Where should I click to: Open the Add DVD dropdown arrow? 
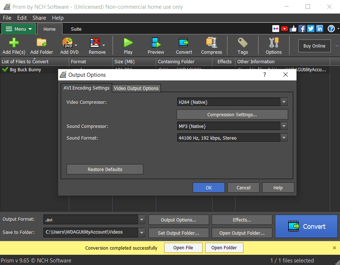click(76, 45)
